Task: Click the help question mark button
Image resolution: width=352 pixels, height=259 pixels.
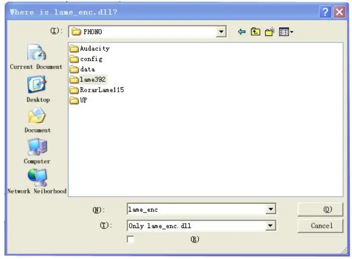Action: (325, 11)
